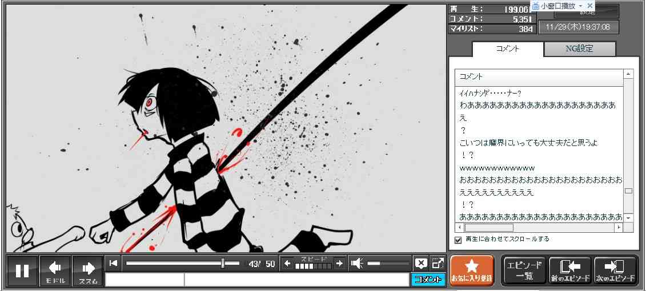The image size is (646, 291).
Task: Mute the audio via speaker icon
Action: coord(357,263)
